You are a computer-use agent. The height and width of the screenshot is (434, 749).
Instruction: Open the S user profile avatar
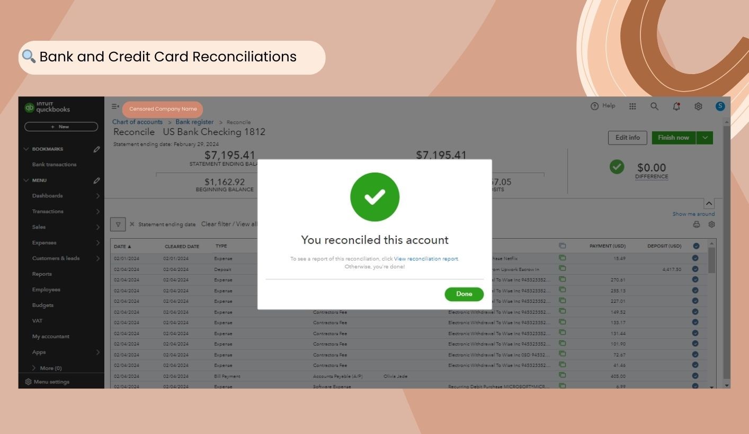click(720, 106)
